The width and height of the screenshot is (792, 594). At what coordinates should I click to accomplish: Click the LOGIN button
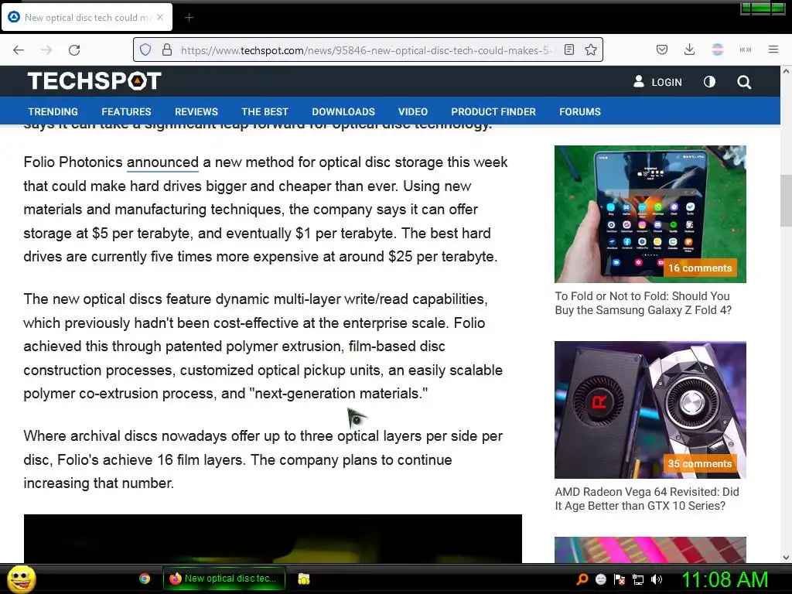pos(657,82)
